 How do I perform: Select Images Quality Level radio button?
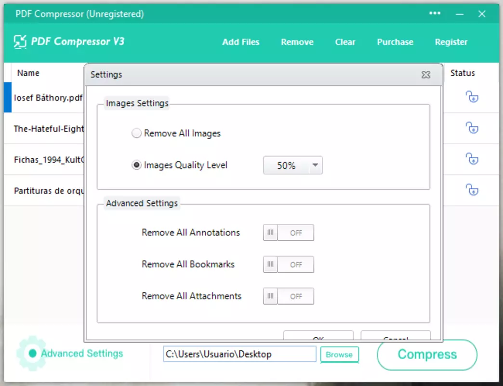[136, 165]
